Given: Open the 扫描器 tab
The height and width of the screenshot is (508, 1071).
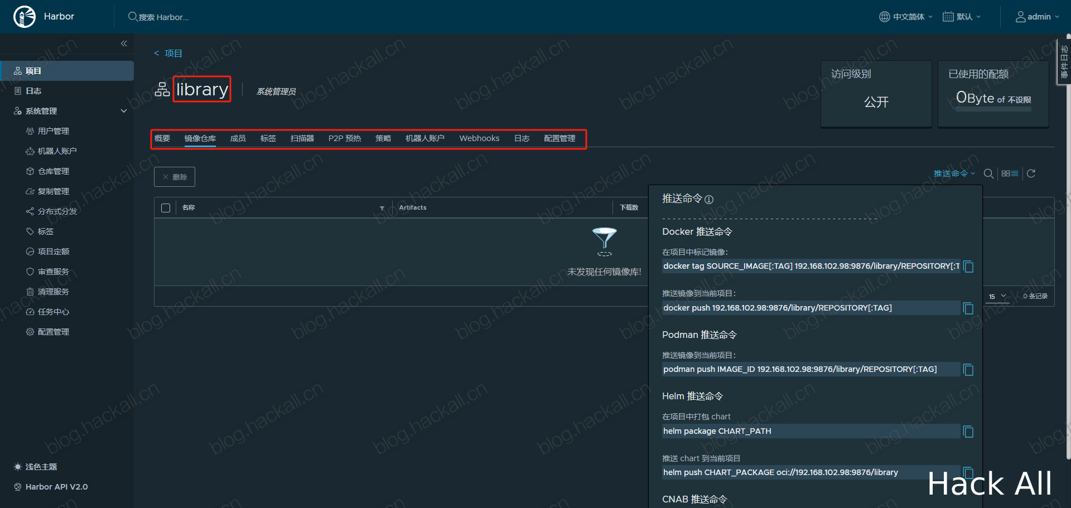Looking at the screenshot, I should point(302,138).
